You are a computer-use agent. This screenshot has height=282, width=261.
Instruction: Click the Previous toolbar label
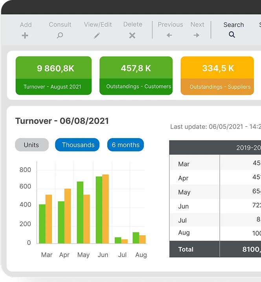171,24
